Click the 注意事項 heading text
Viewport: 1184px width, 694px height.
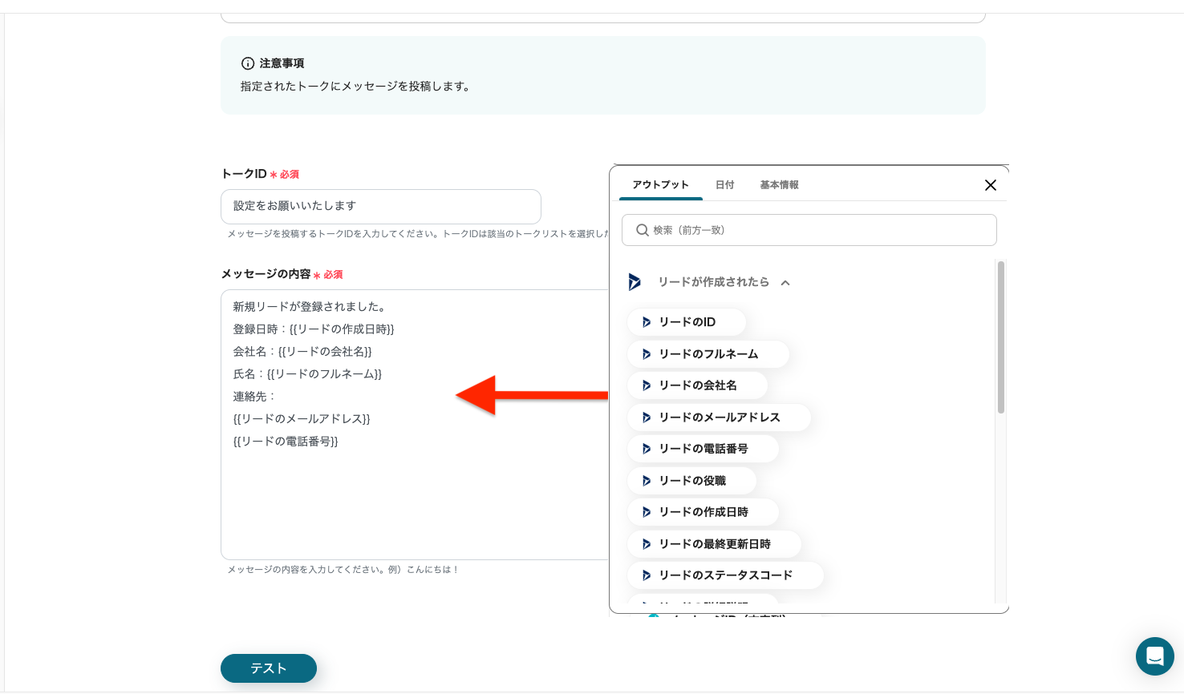pyautogui.click(x=282, y=63)
